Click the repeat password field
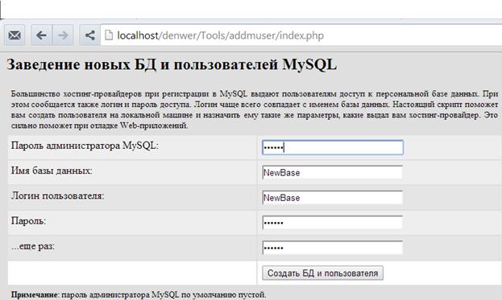 (332, 248)
